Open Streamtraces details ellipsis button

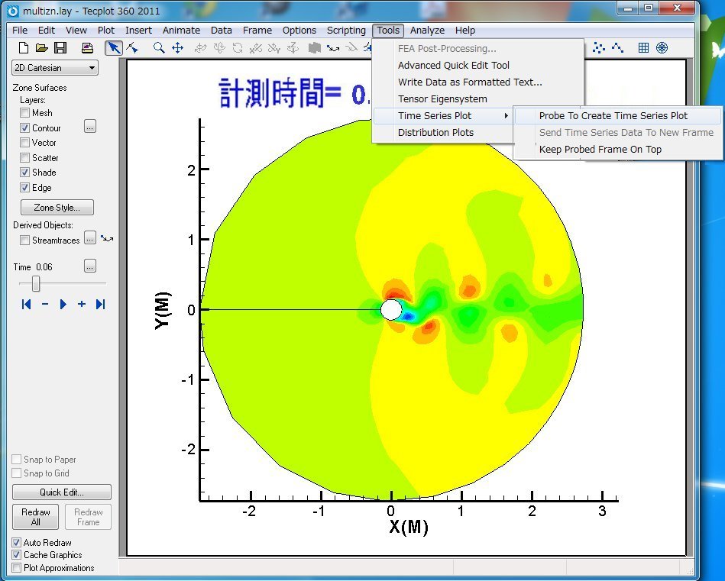(90, 238)
